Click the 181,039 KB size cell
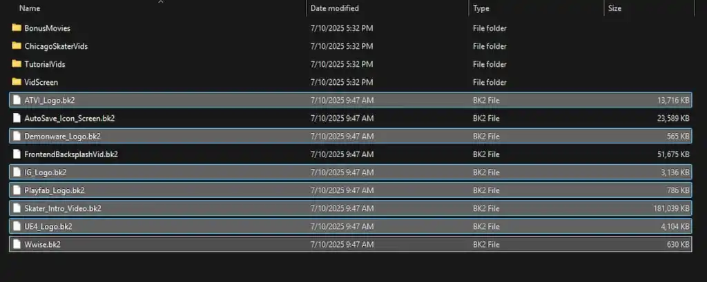The height and width of the screenshot is (282, 707). (x=668, y=208)
